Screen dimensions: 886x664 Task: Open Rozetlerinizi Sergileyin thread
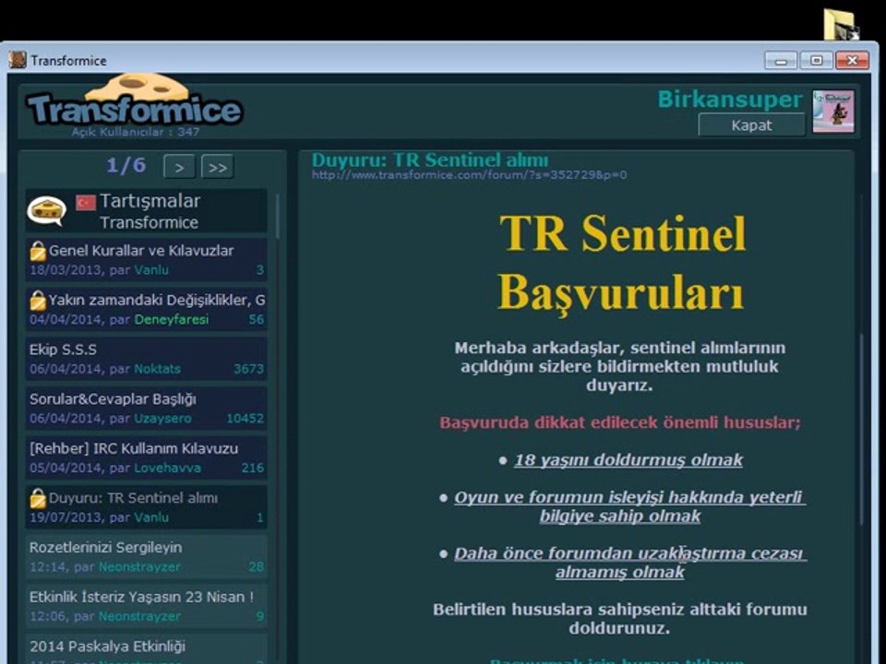147,557
